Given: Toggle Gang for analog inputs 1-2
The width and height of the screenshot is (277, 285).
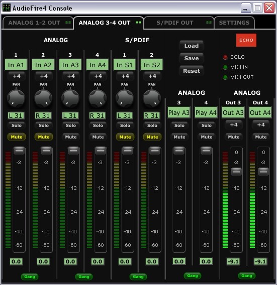Looking at the screenshot, I should click(30, 276).
